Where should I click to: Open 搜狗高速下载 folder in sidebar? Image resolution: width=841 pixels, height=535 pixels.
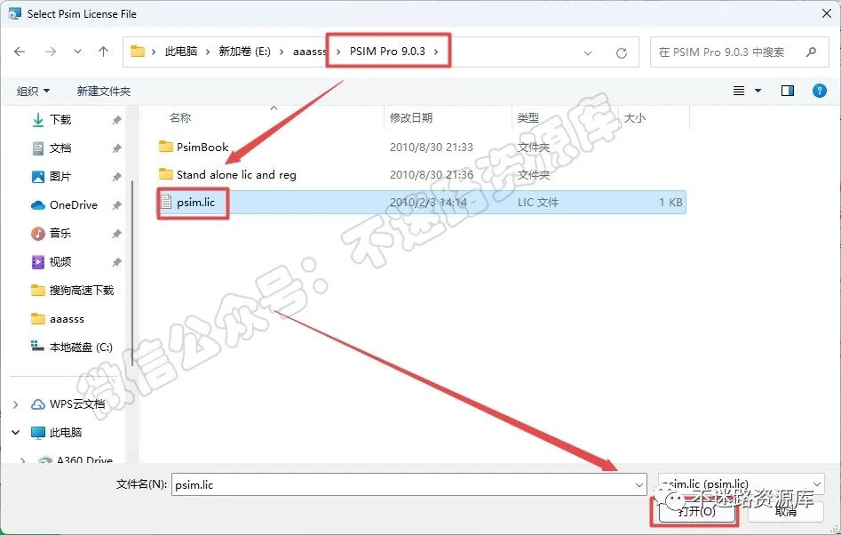(82, 291)
